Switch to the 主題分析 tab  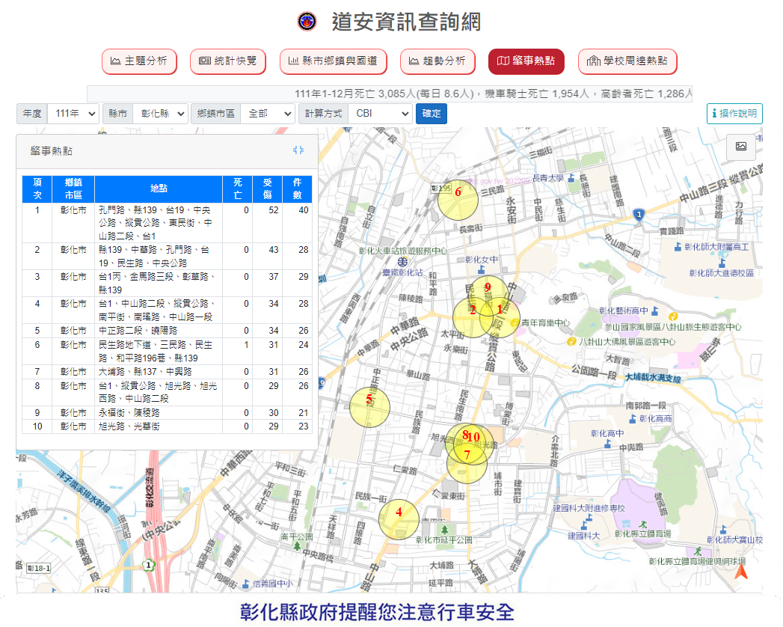(139, 61)
